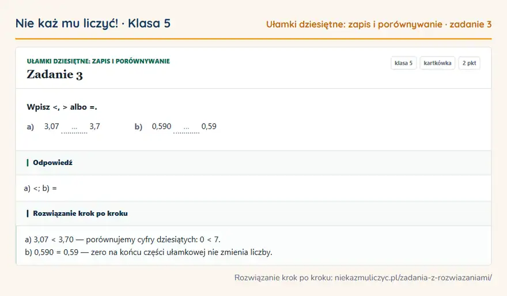507x296 pixels.
Task: Click the 'b)' label in the exercise row
Action: click(x=138, y=126)
